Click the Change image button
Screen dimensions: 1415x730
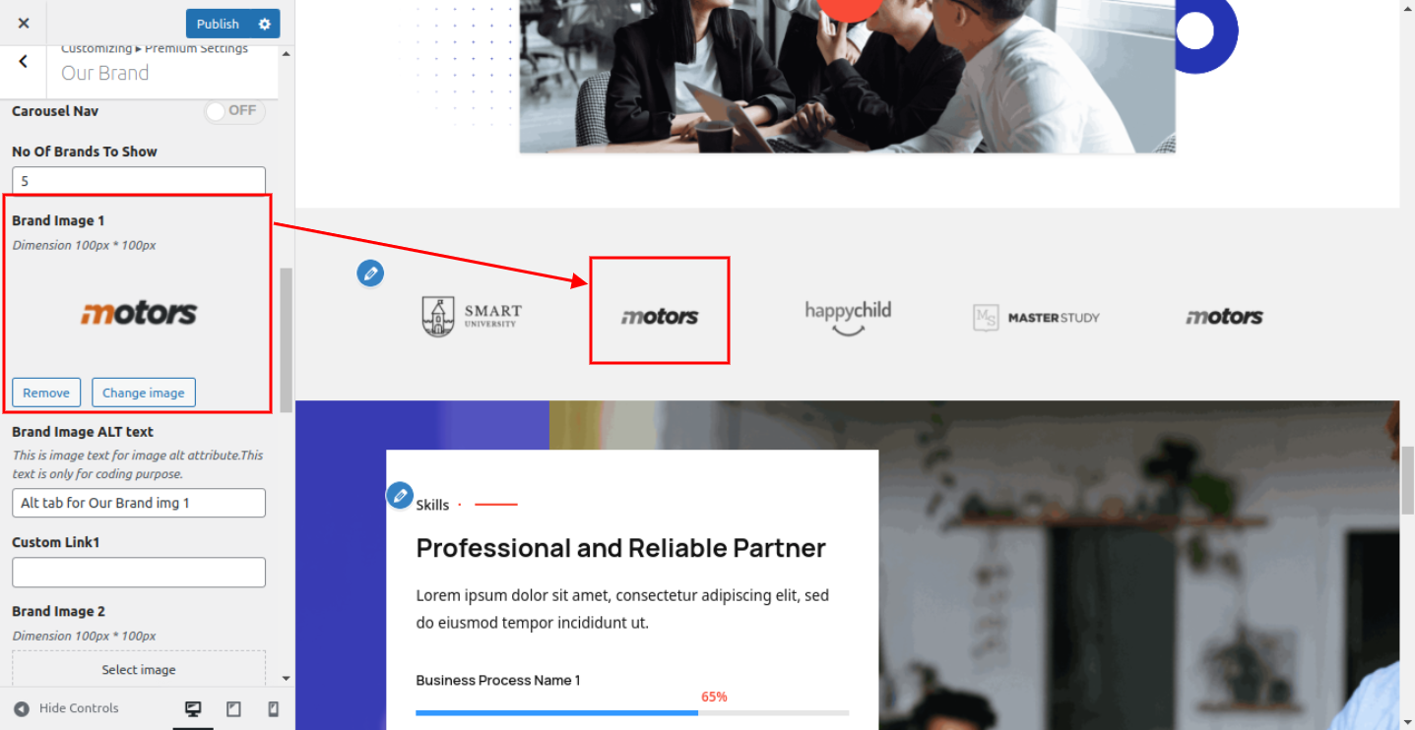tap(144, 393)
